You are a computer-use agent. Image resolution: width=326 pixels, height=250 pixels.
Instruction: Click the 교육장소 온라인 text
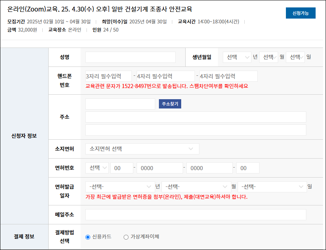point(65,30)
